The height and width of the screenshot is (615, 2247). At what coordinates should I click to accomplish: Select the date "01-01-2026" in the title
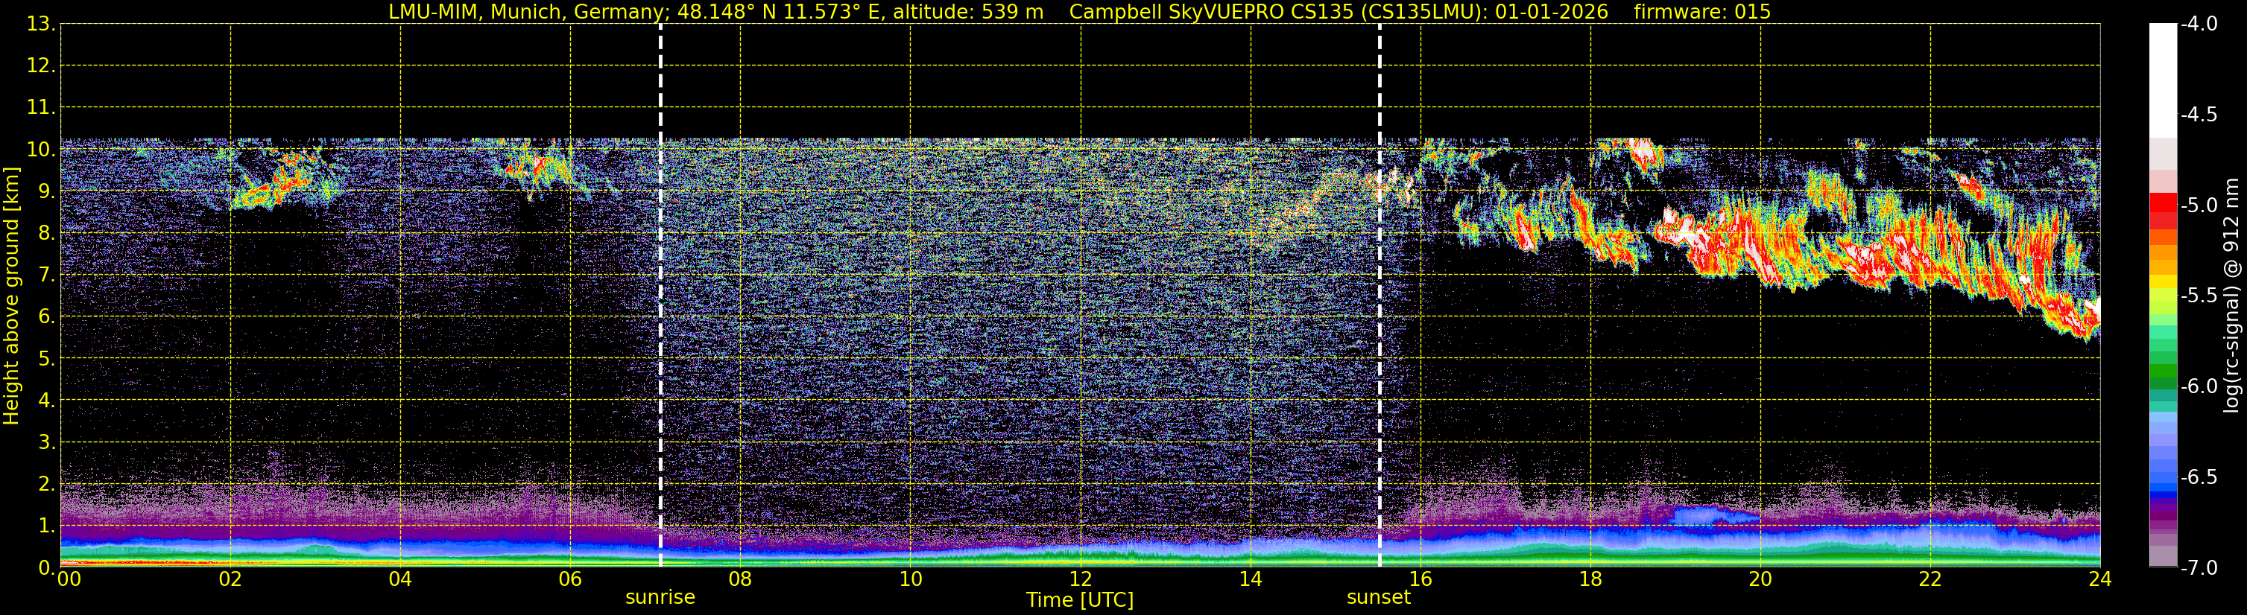click(1552, 12)
